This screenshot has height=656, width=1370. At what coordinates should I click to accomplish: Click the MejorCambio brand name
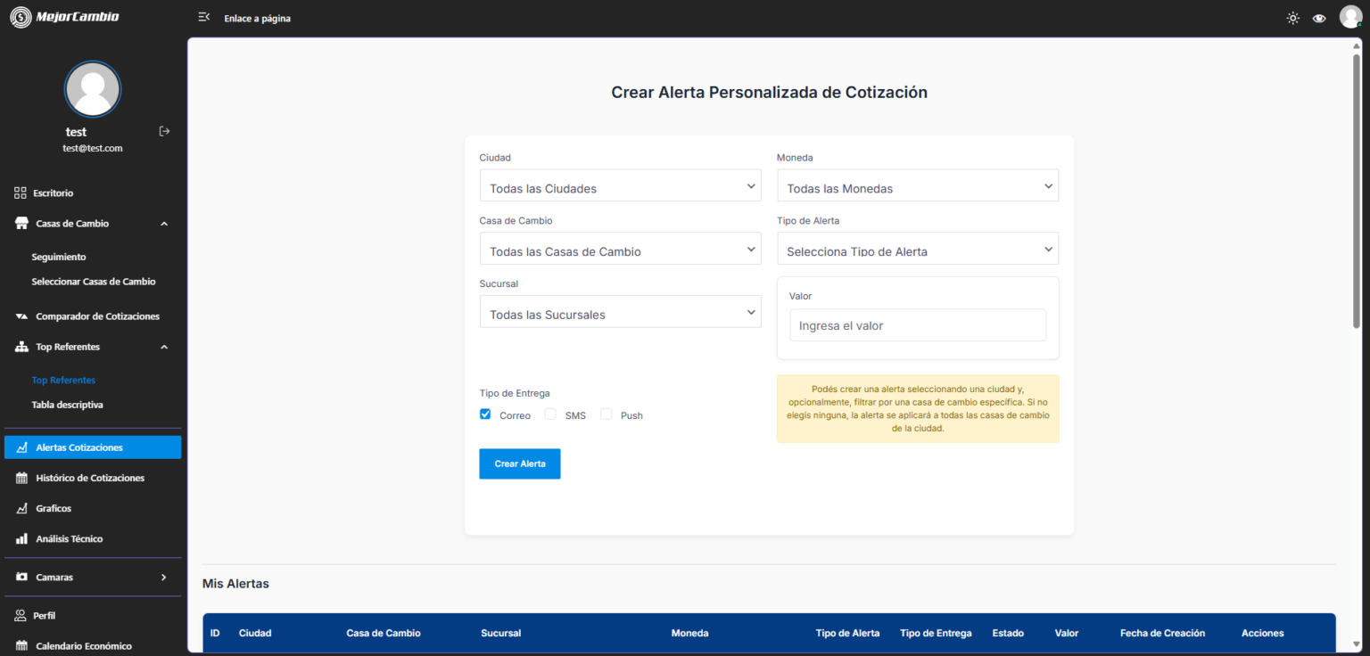coord(78,17)
